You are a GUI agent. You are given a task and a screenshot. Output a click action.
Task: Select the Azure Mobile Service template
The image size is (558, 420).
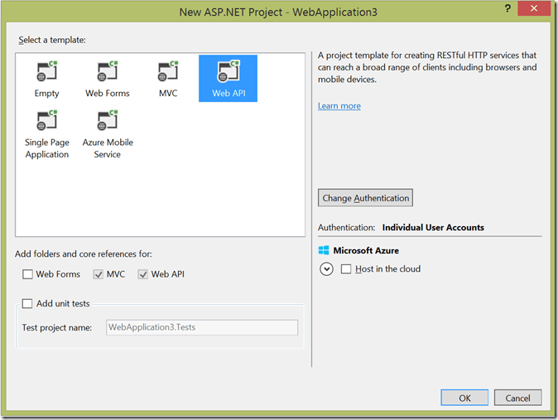coord(107,134)
